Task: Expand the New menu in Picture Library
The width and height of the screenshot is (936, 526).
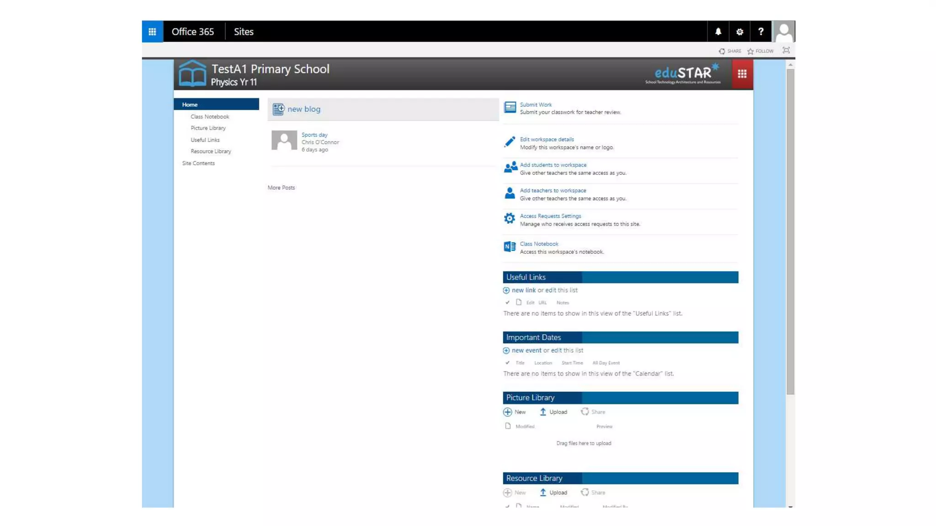Action: [515, 412]
